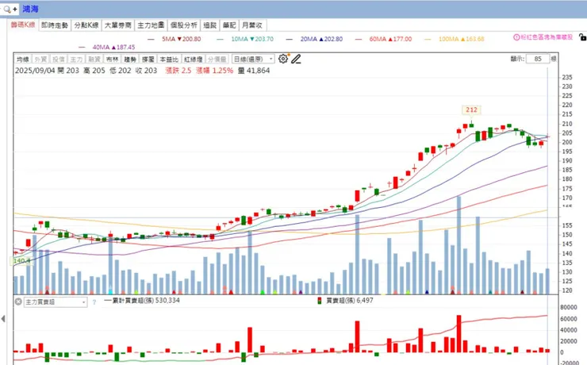
Task: Click the 買賣超 red-green legend icon
Action: point(320,301)
